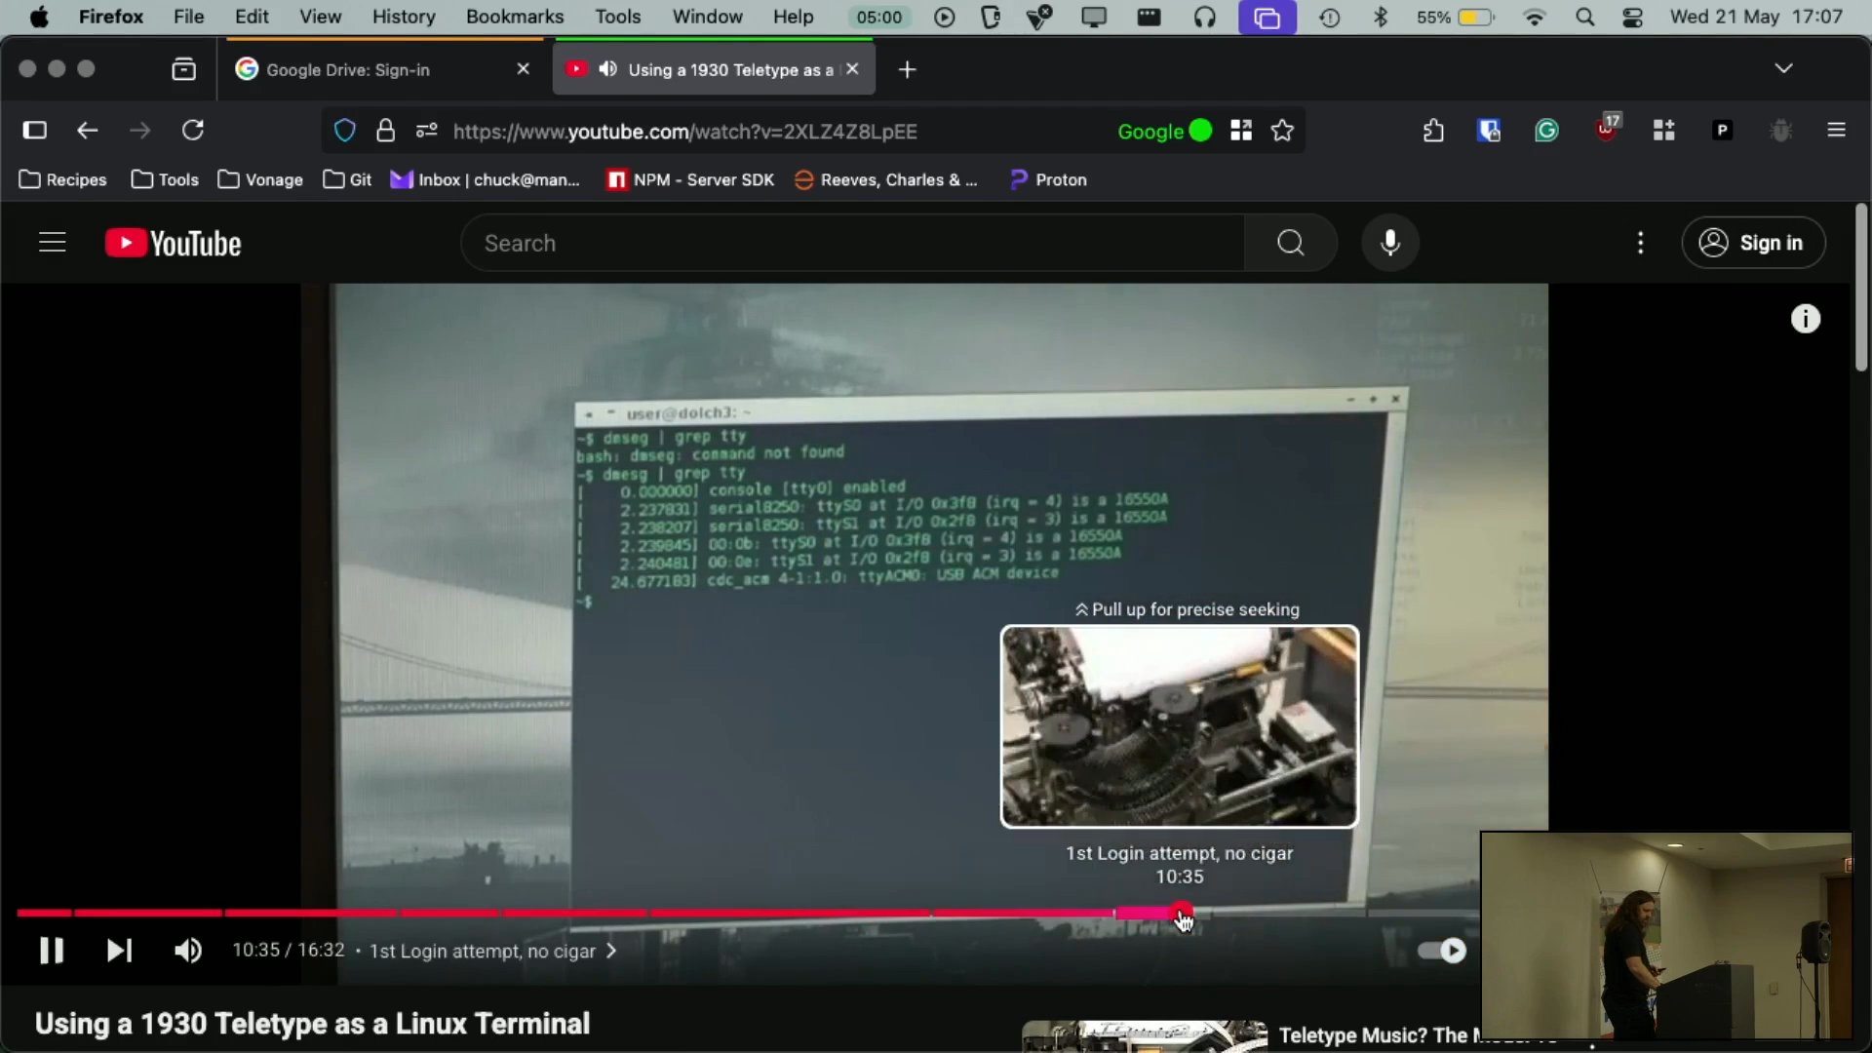
Task: Toggle the Firefox sidebar button
Action: (x=35, y=131)
